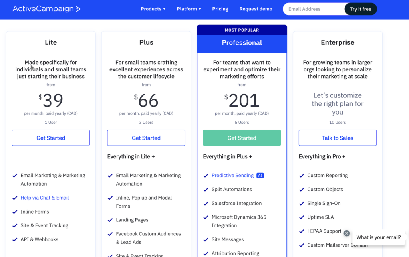The height and width of the screenshot is (257, 409).
Task: Click Get Started under Lite plan
Action: click(x=51, y=138)
